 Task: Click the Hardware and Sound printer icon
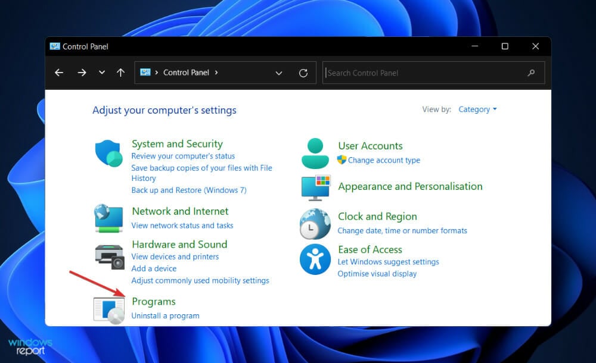[110, 257]
